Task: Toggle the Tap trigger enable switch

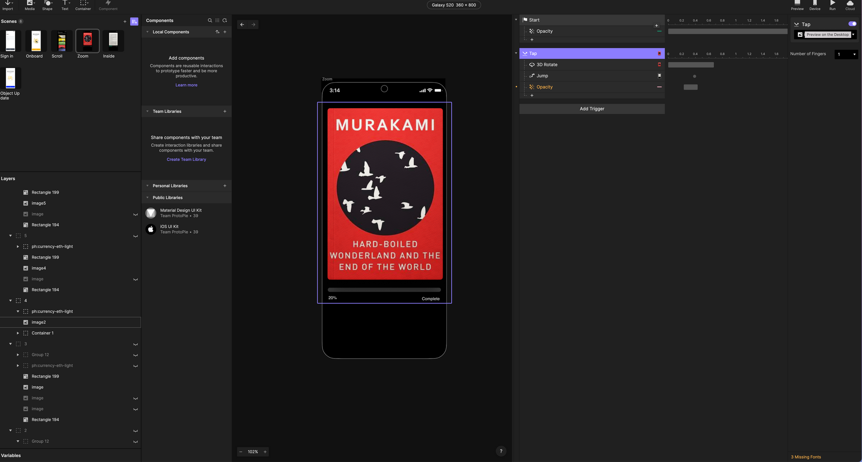Action: click(852, 24)
